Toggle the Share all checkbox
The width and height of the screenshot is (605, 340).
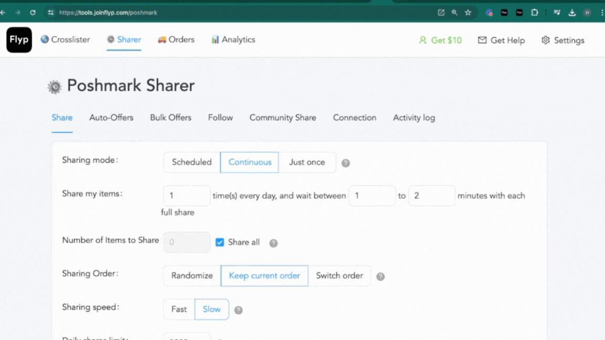(220, 242)
